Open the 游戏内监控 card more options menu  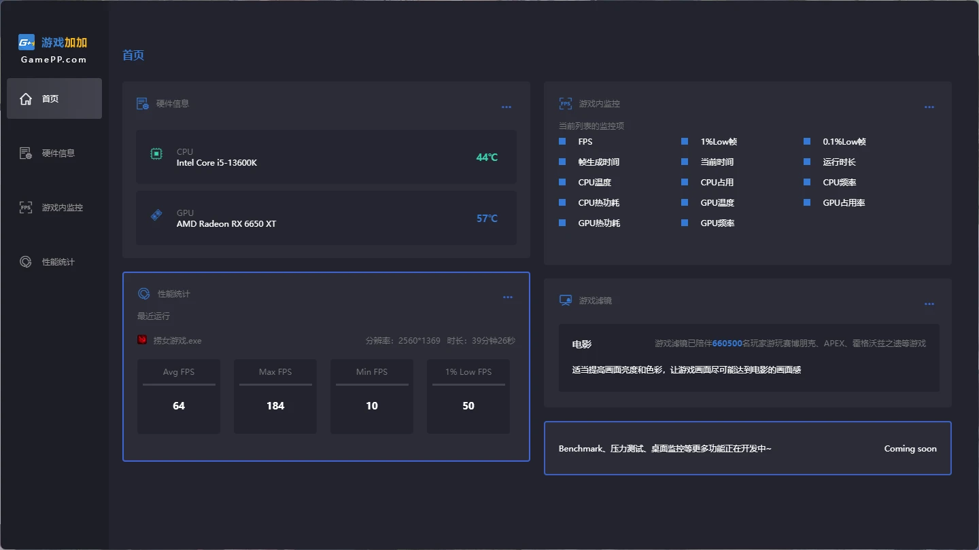point(929,107)
